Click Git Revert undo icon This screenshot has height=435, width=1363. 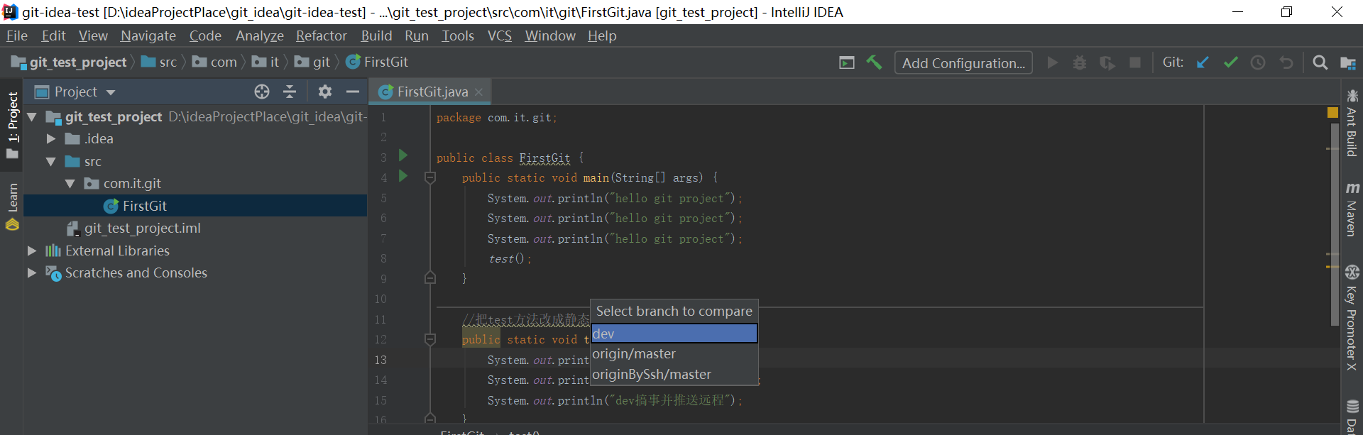[1286, 62]
